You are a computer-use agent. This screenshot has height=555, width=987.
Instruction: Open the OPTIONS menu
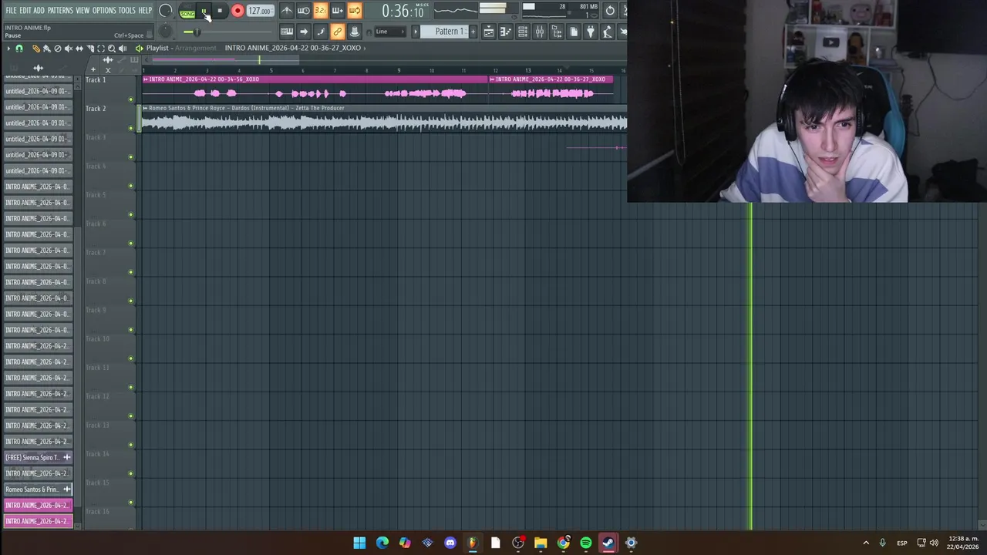(x=104, y=10)
